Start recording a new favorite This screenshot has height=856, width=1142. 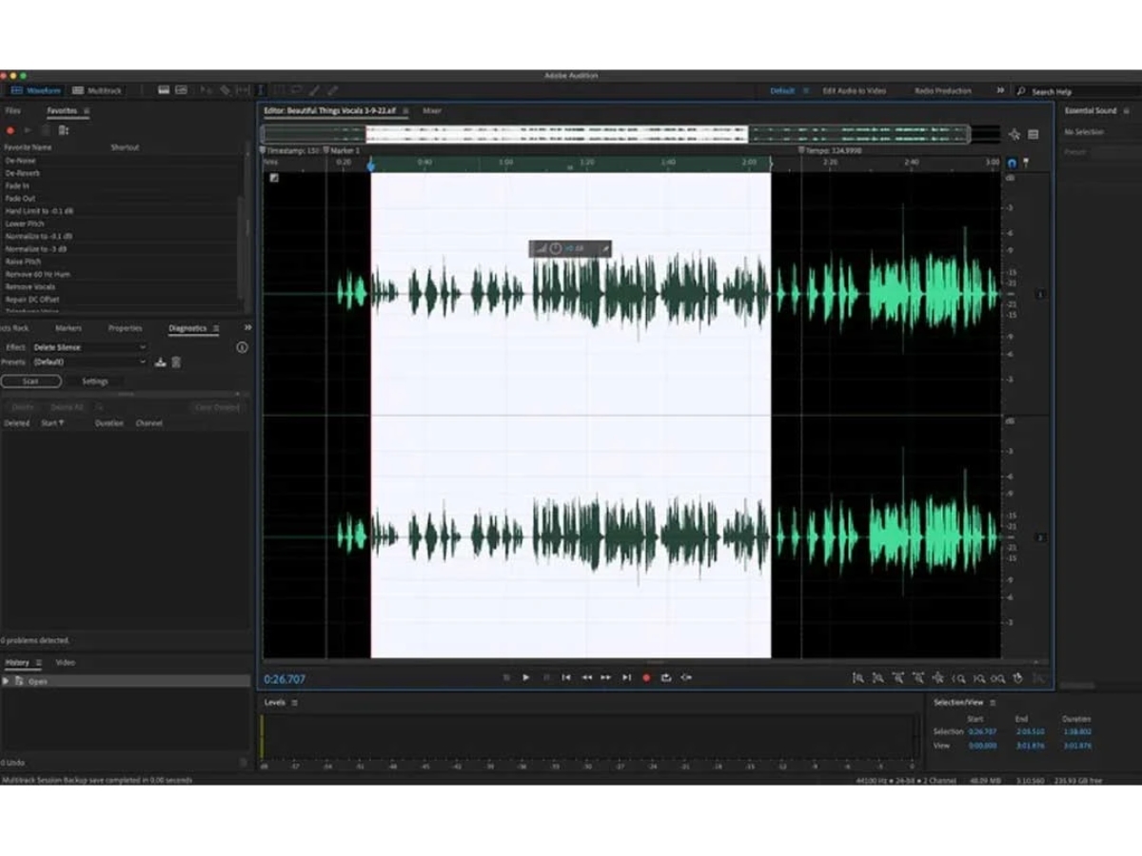[x=10, y=130]
